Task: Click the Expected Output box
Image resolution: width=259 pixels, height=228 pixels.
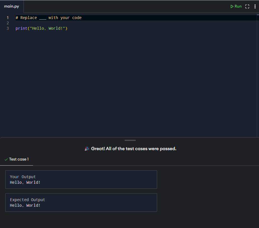Action: click(81, 203)
